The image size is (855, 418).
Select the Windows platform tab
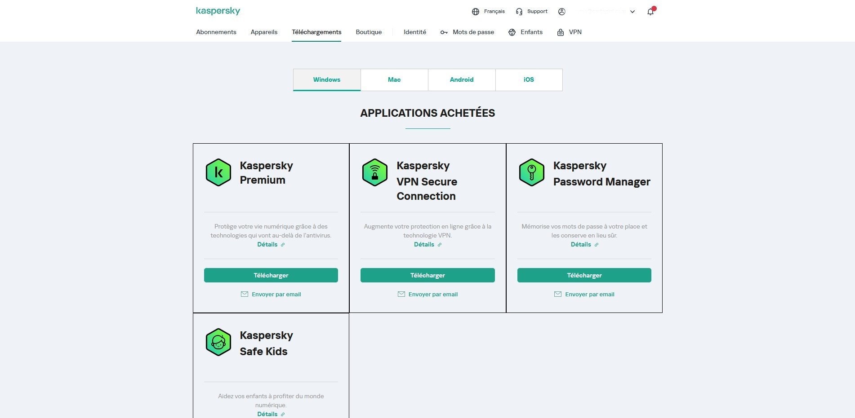pyautogui.click(x=327, y=79)
